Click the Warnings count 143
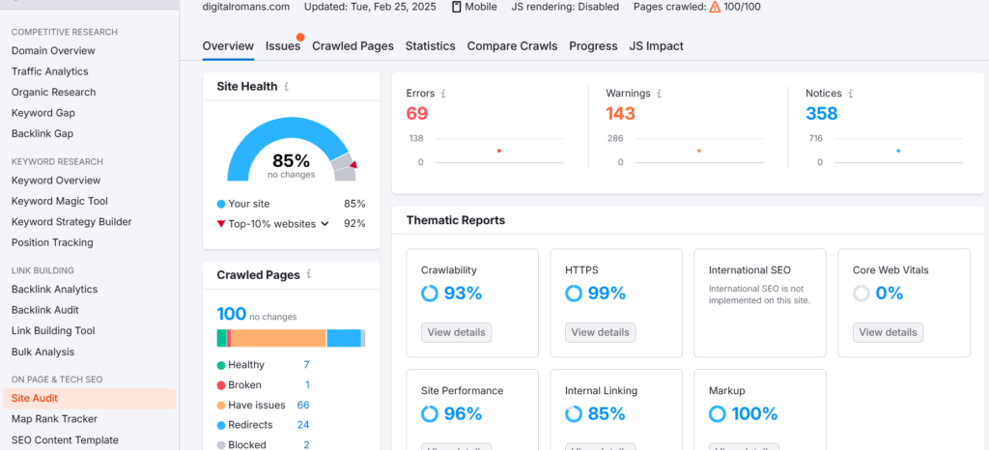 pos(621,113)
